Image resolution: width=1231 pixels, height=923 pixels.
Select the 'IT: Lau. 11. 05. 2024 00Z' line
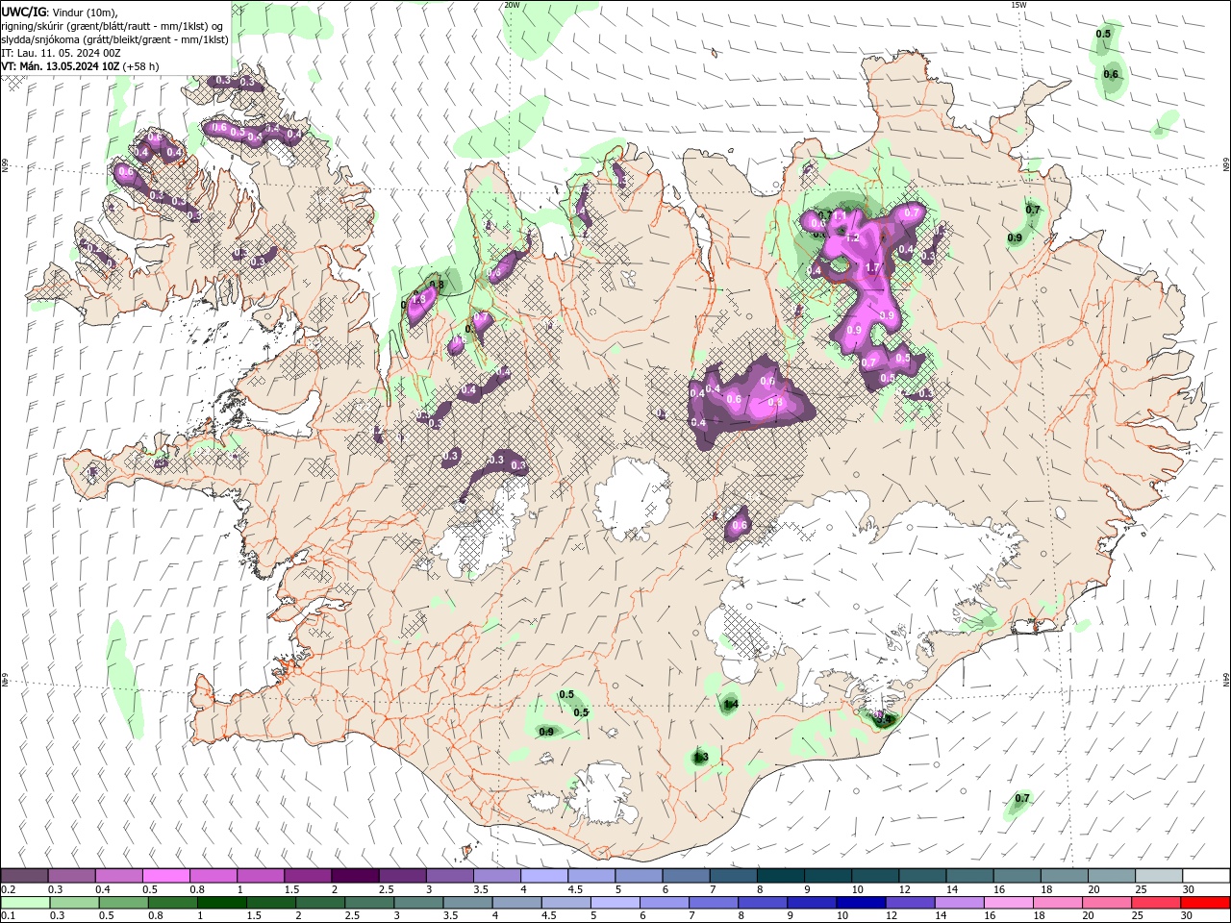(61, 53)
